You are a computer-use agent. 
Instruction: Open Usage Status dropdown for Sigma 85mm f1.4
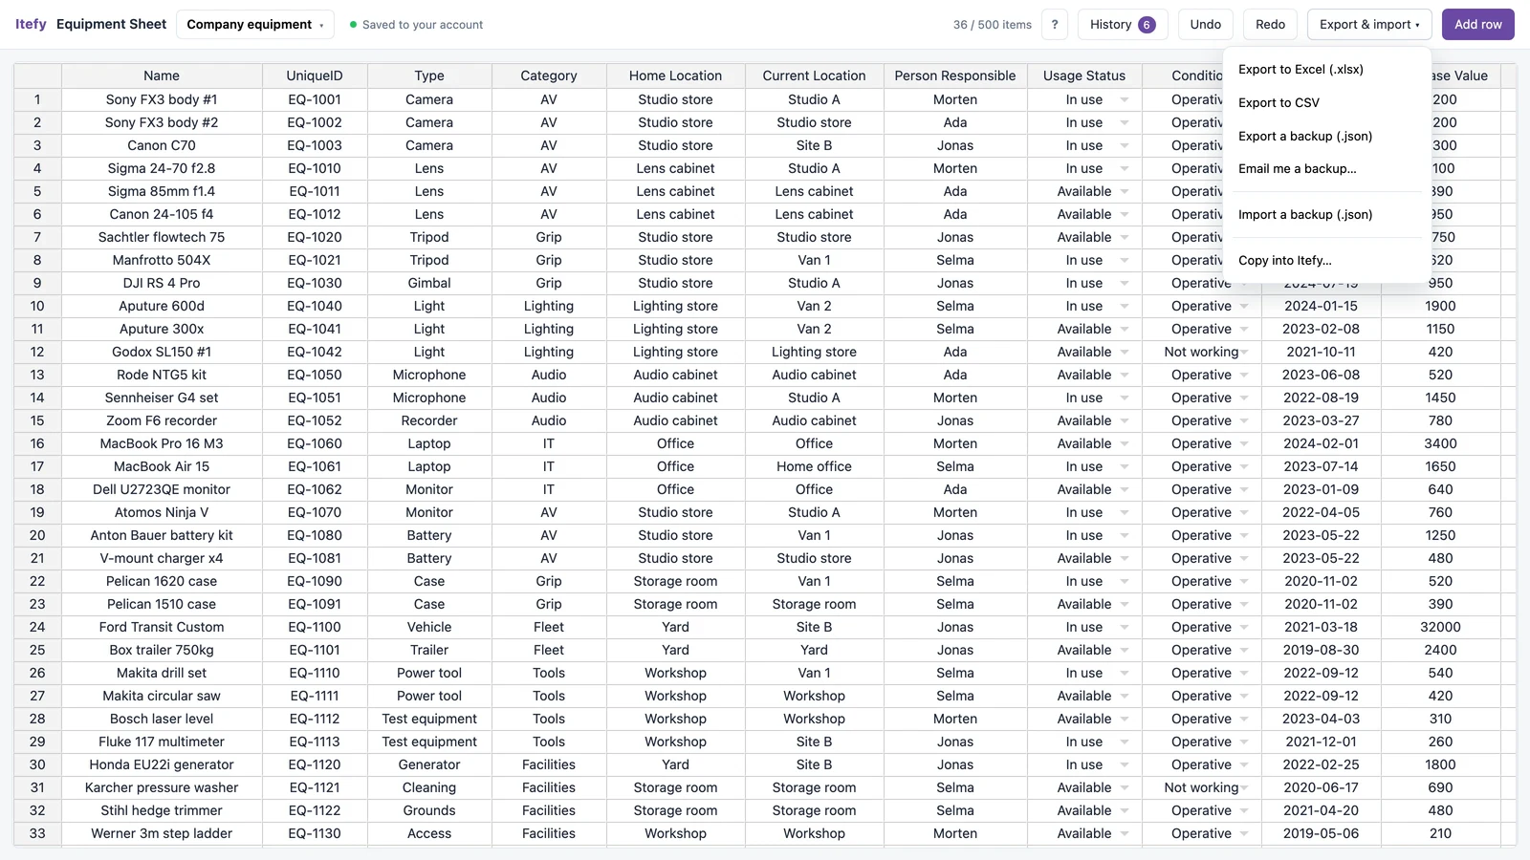point(1125,192)
